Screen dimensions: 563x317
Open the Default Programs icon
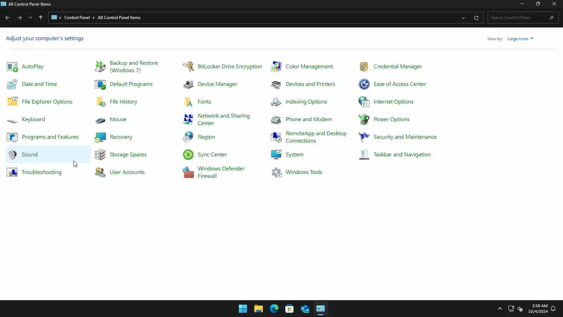(x=100, y=84)
